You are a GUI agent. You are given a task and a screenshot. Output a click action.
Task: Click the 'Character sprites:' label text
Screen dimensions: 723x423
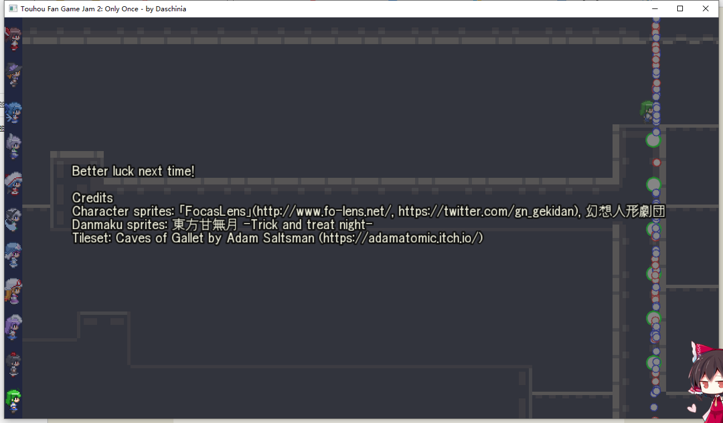124,211
